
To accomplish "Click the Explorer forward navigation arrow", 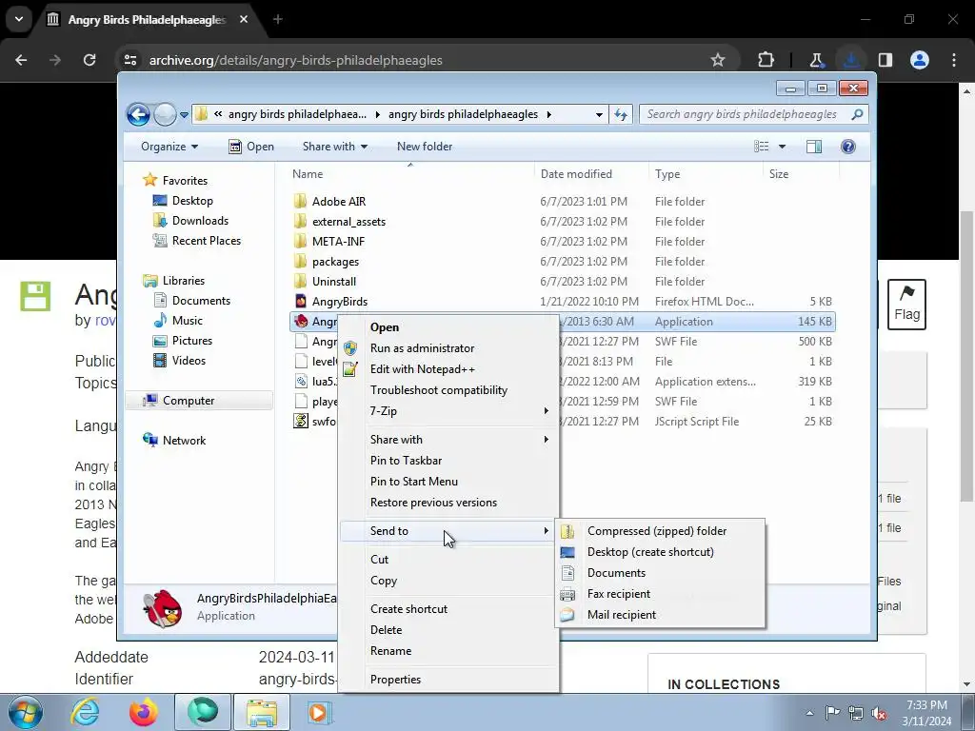I will [165, 114].
